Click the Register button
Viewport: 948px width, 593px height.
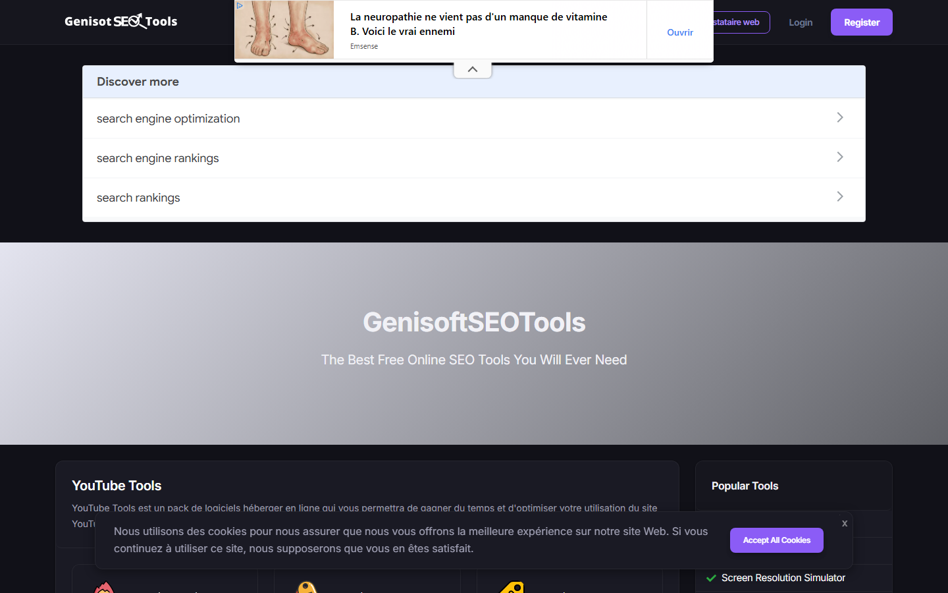pyautogui.click(x=862, y=22)
